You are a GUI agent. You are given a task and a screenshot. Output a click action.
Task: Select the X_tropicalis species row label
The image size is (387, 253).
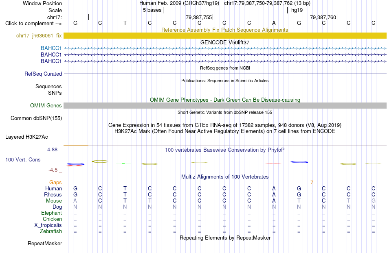[x=48, y=225]
